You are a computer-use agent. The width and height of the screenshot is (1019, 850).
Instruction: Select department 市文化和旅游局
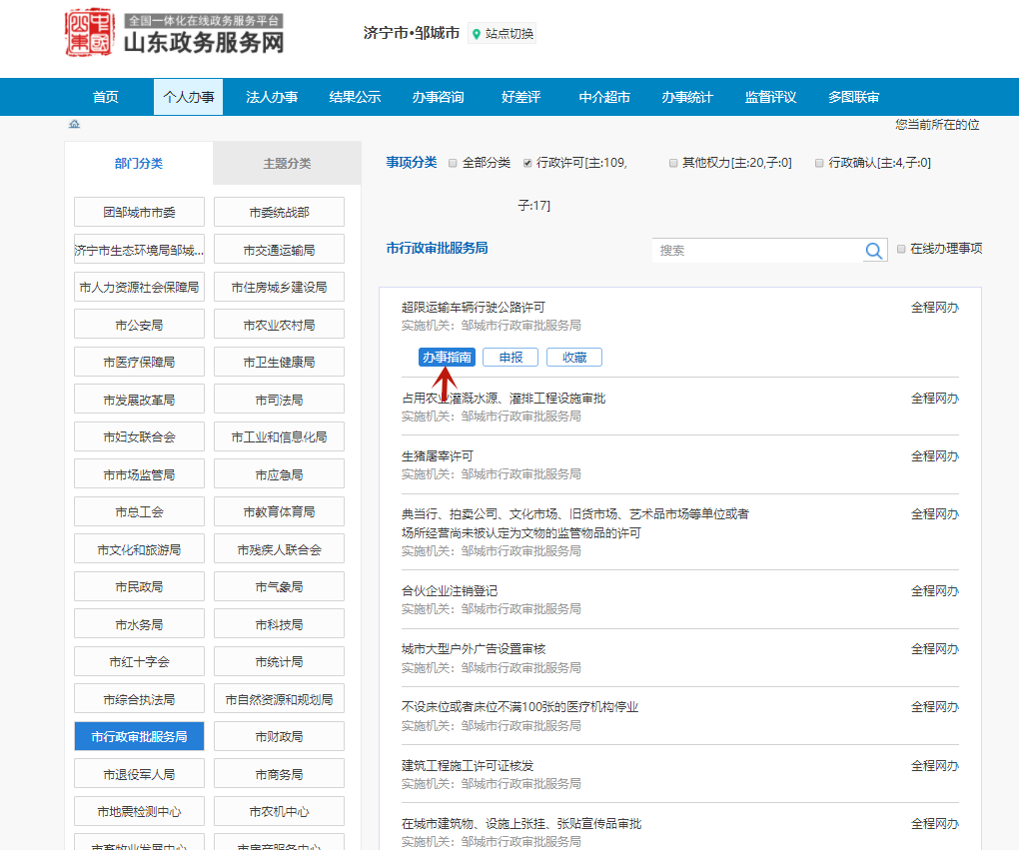coord(139,549)
